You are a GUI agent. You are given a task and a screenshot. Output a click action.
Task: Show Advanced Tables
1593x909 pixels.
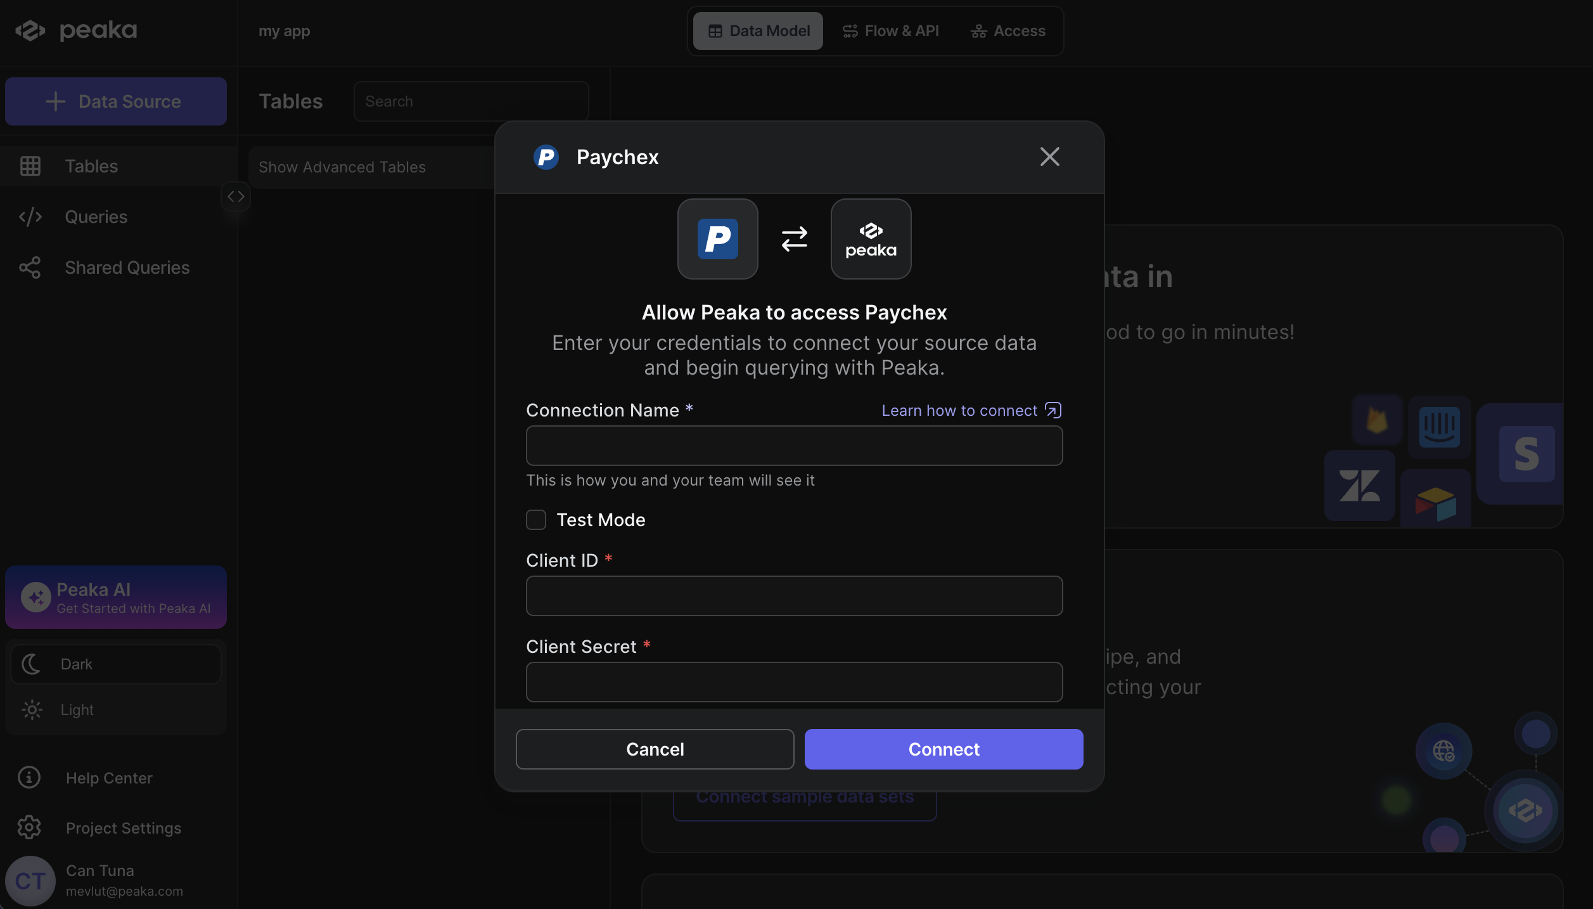[342, 167]
